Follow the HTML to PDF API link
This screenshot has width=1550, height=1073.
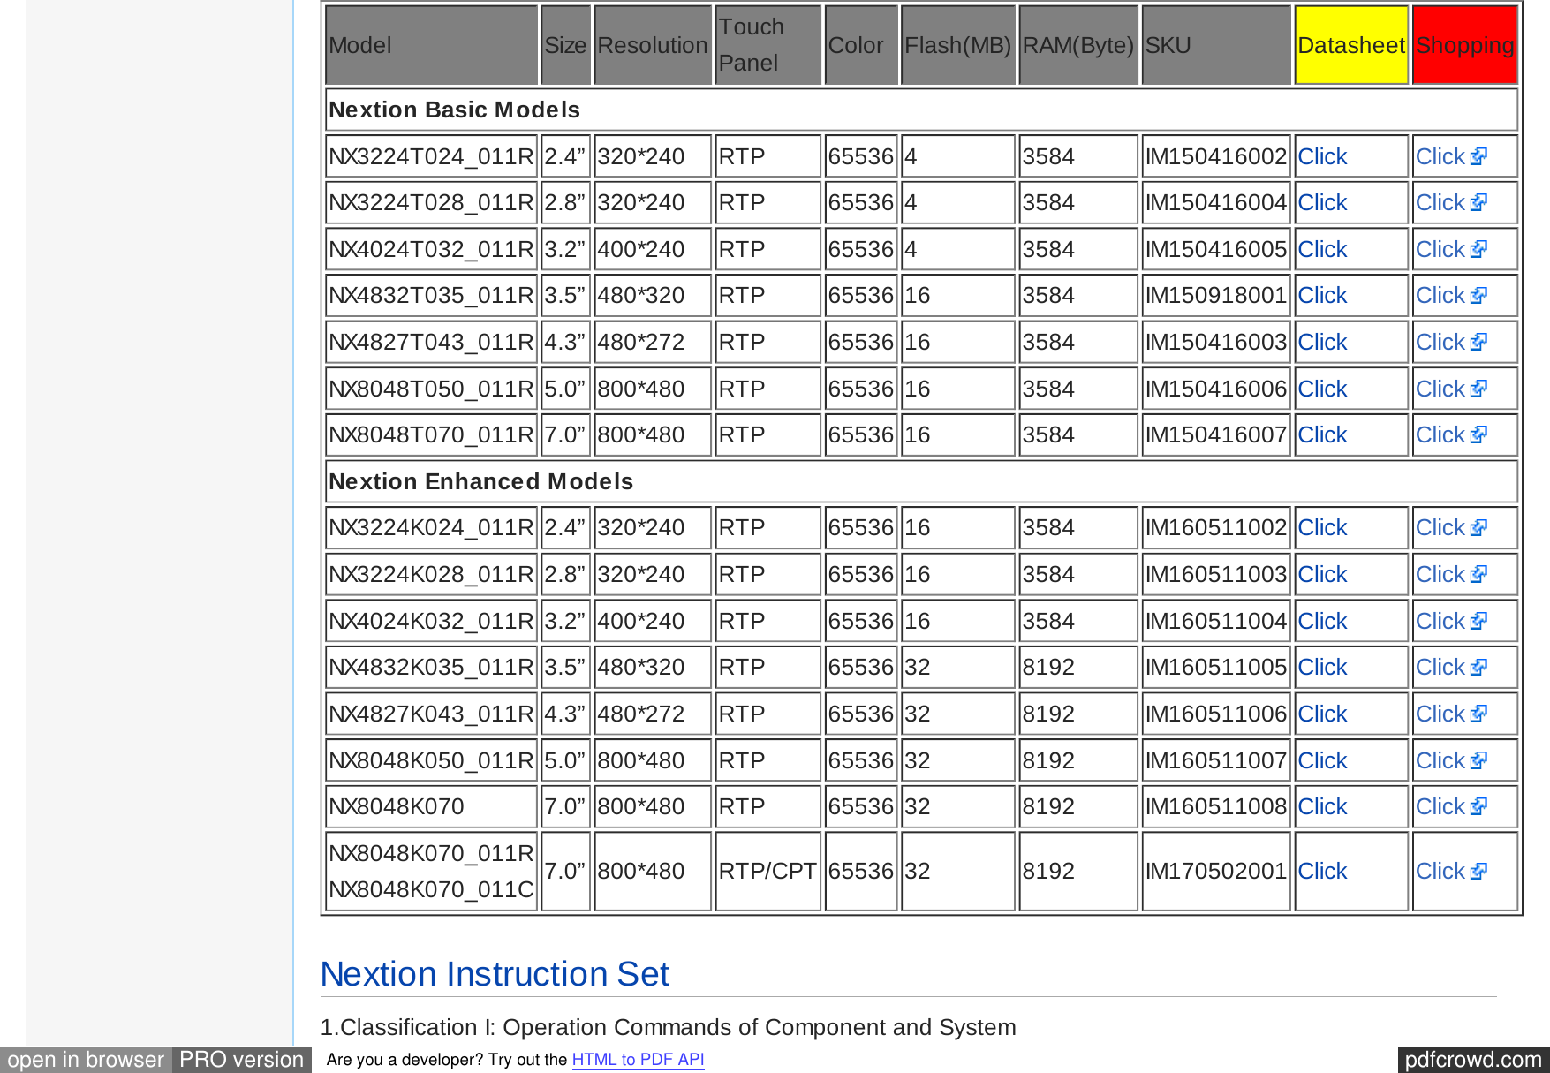(x=639, y=1059)
